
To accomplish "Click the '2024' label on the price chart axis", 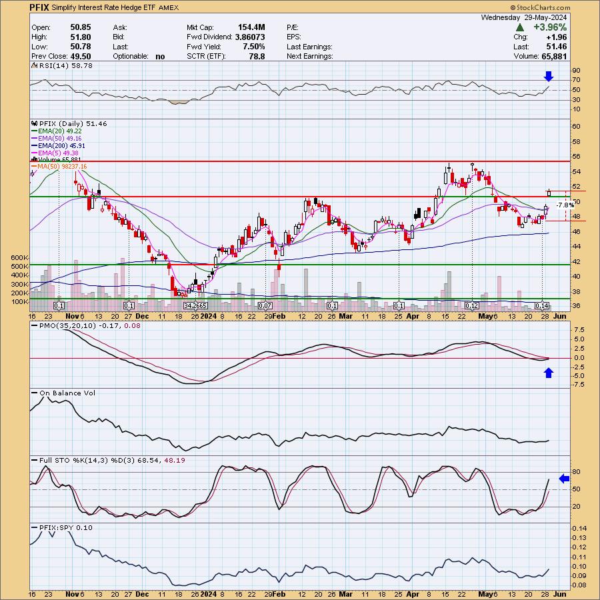I will tap(209, 316).
